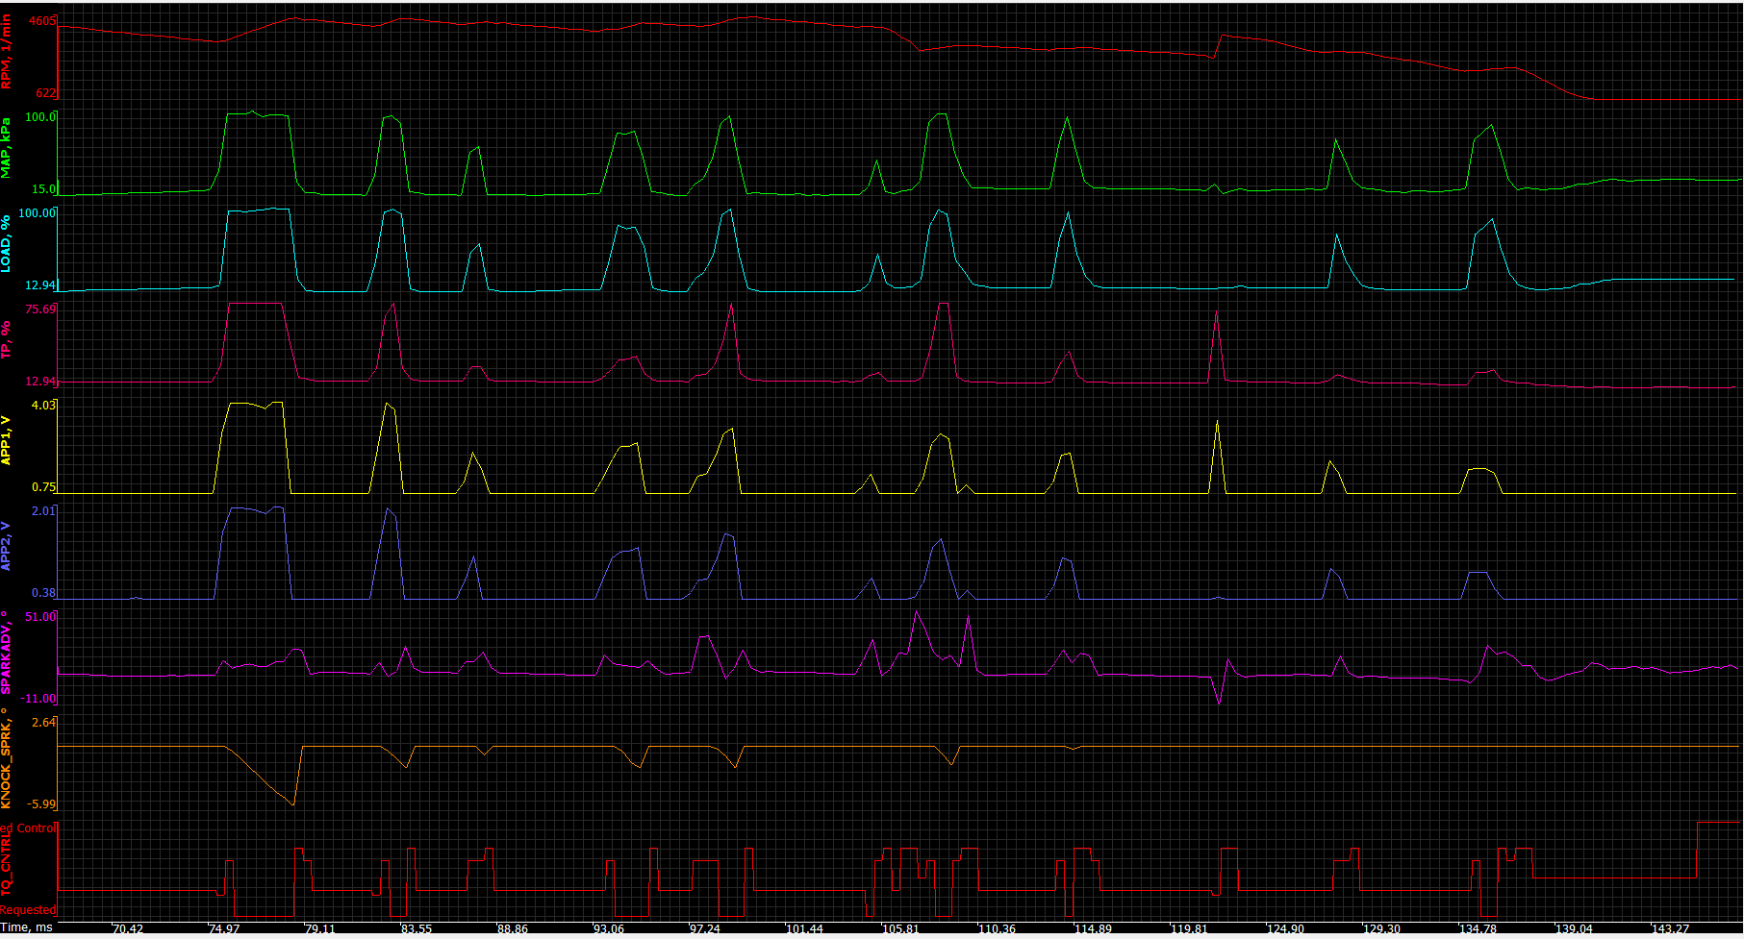Viewport: 1744px width, 939px height.
Task: Select the APP2 scale value 2.01
Action: pyautogui.click(x=44, y=511)
